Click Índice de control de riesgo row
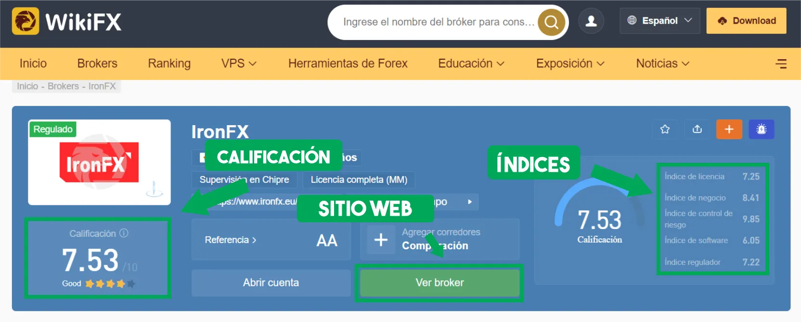 712,219
